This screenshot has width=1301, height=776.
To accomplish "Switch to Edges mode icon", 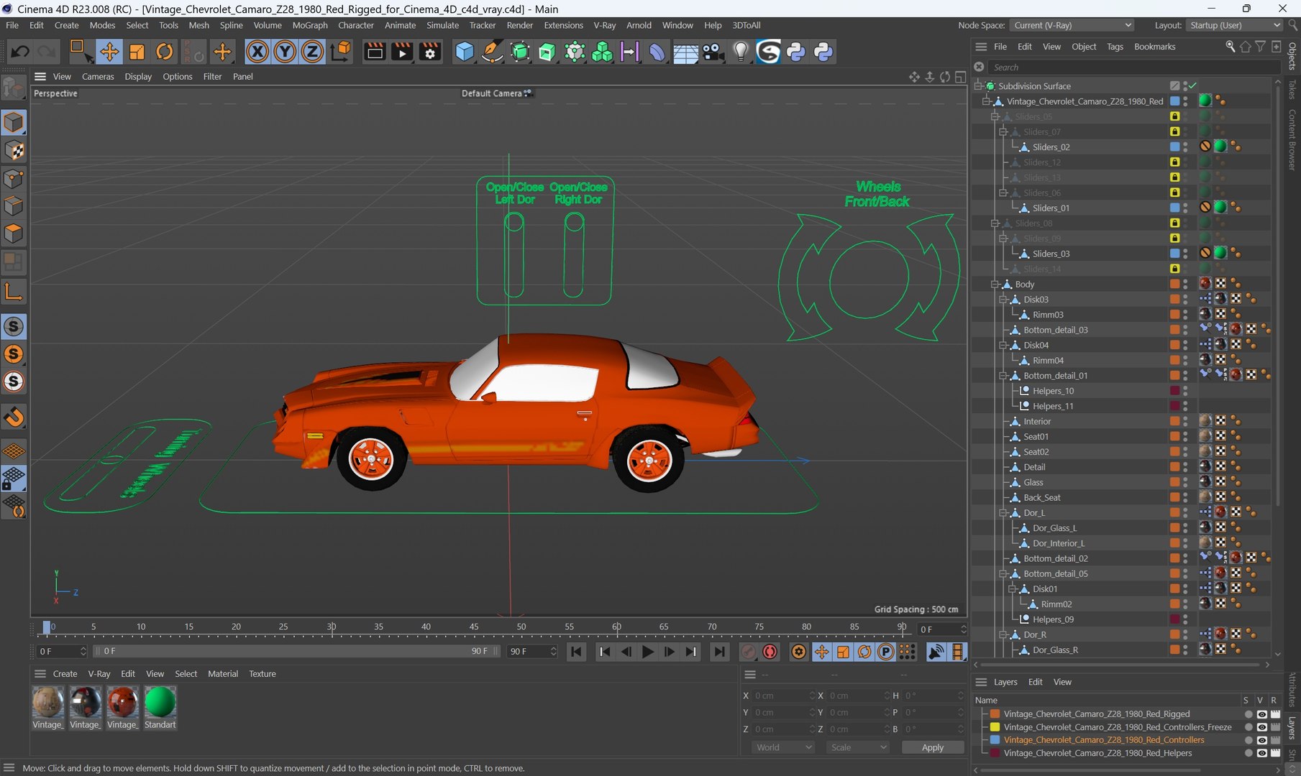I will click(14, 206).
